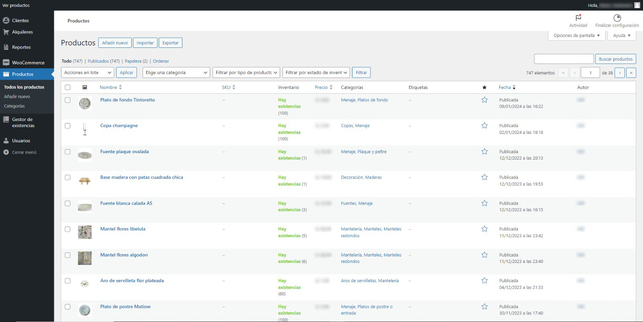Click the Actividad flag icon
Viewport: 643px width, 322px height.
pyautogui.click(x=578, y=18)
